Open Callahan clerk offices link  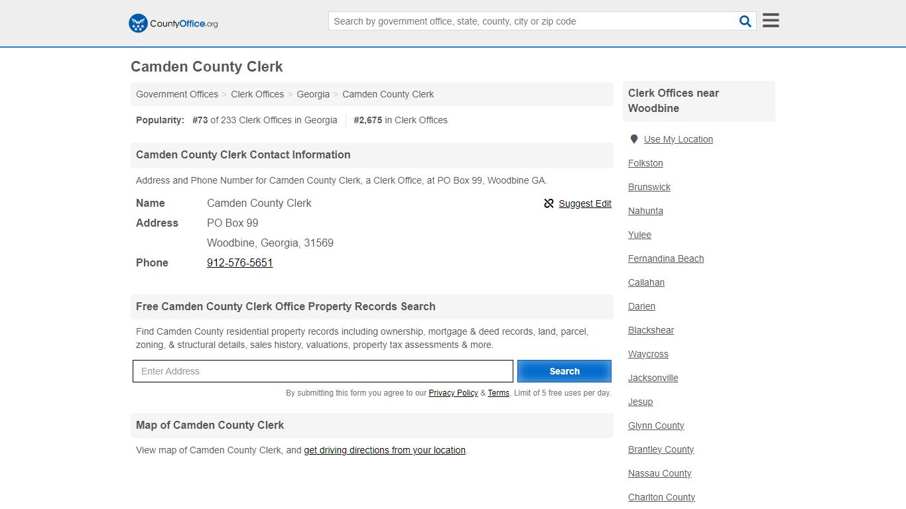coord(646,282)
